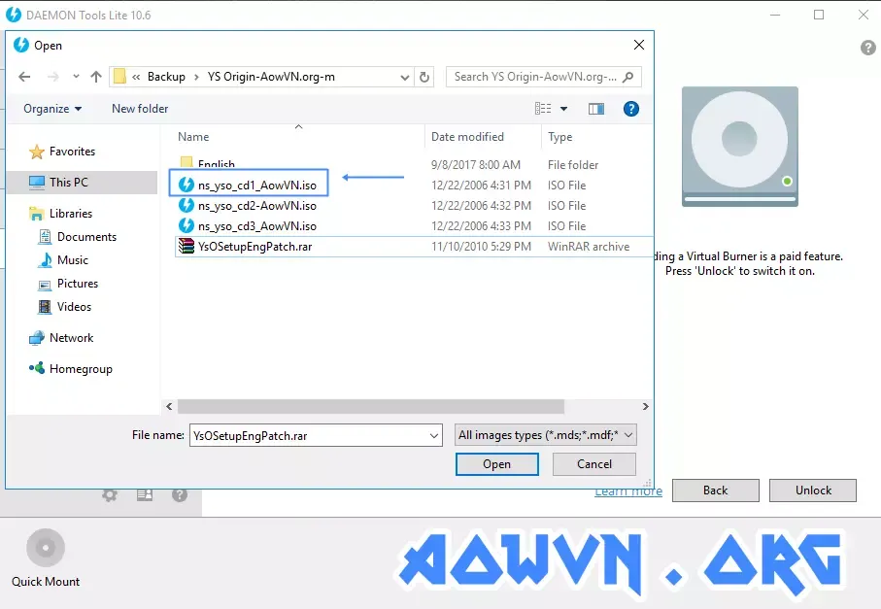Open Pictures library
Image resolution: width=881 pixels, height=609 pixels.
[x=78, y=284]
